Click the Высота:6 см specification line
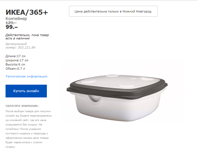 pos(15,64)
